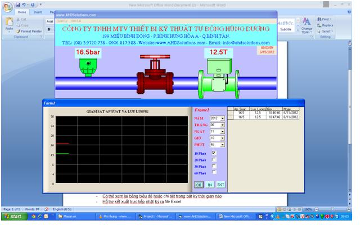This screenshot has width=360, height=225.
Task: Open the NAM year dropdown
Action: 222,118
